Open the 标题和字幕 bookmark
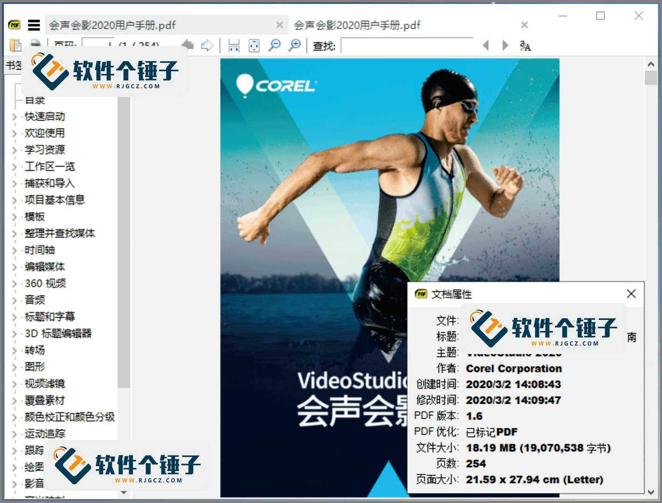 coord(50,317)
